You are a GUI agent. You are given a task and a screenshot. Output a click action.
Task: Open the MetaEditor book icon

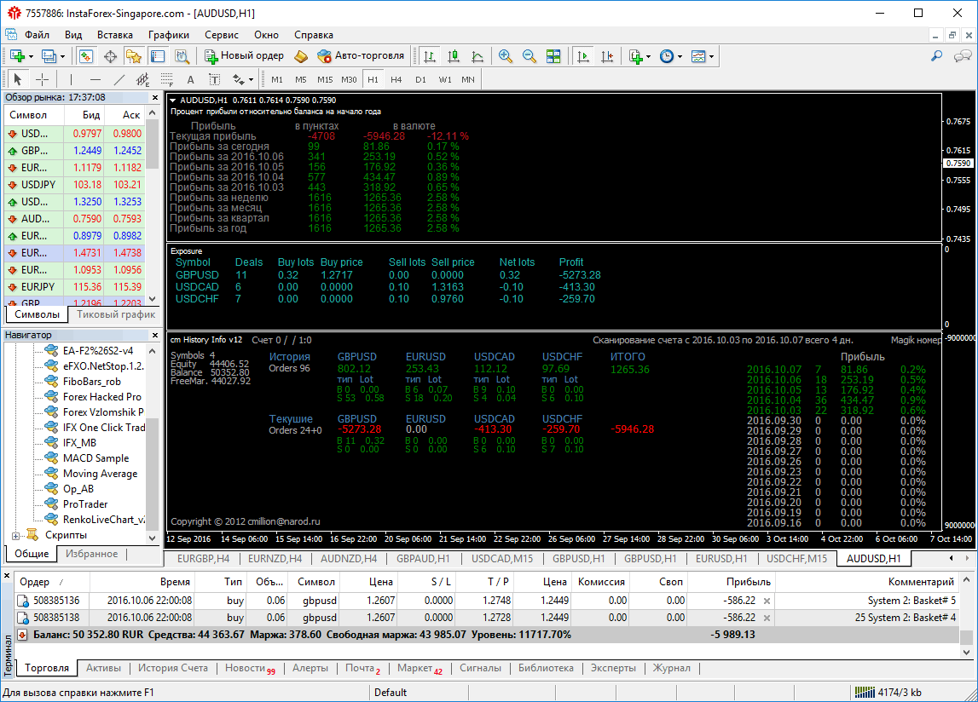(301, 56)
